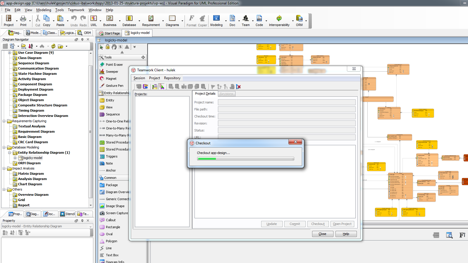Open the Doc toolbar icon
468x263 pixels.
click(x=232, y=20)
